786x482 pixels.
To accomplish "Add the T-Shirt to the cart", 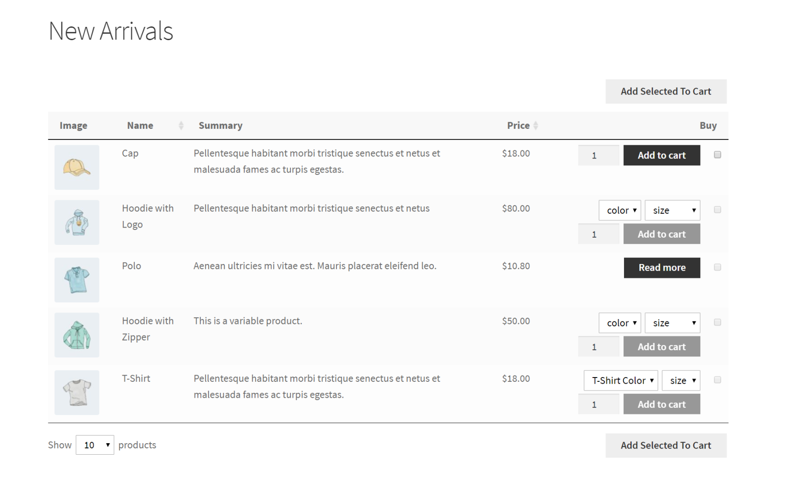I will pyautogui.click(x=661, y=404).
